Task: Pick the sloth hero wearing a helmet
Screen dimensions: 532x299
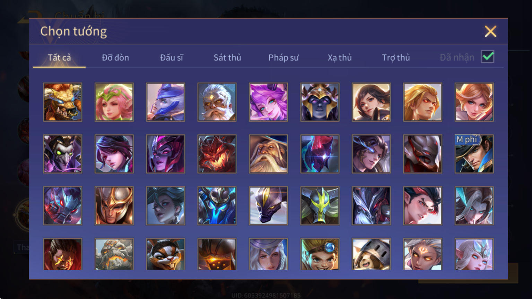Action: tap(371, 254)
